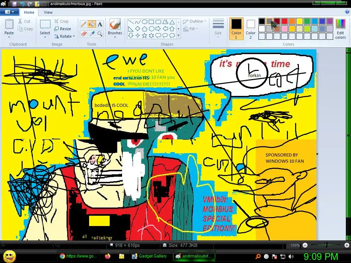This screenshot has height=263, width=351.
Task: Open the Brushes dropdown
Action: click(115, 29)
